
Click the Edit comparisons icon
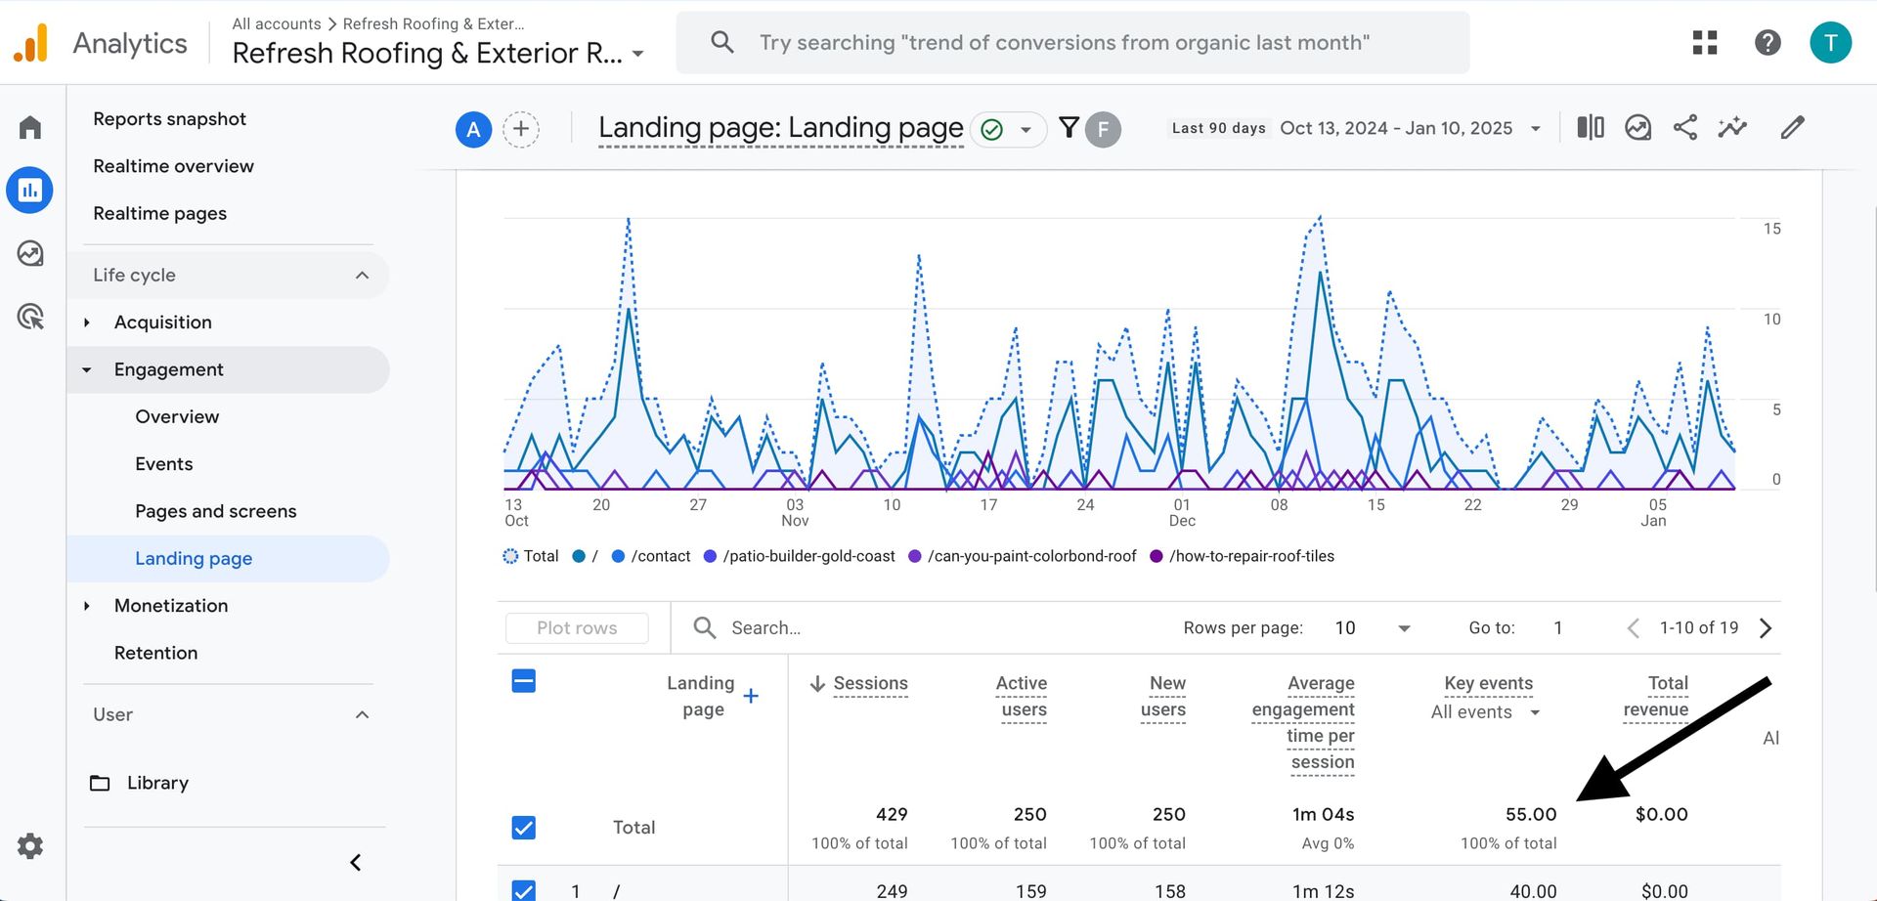[x=1590, y=128]
